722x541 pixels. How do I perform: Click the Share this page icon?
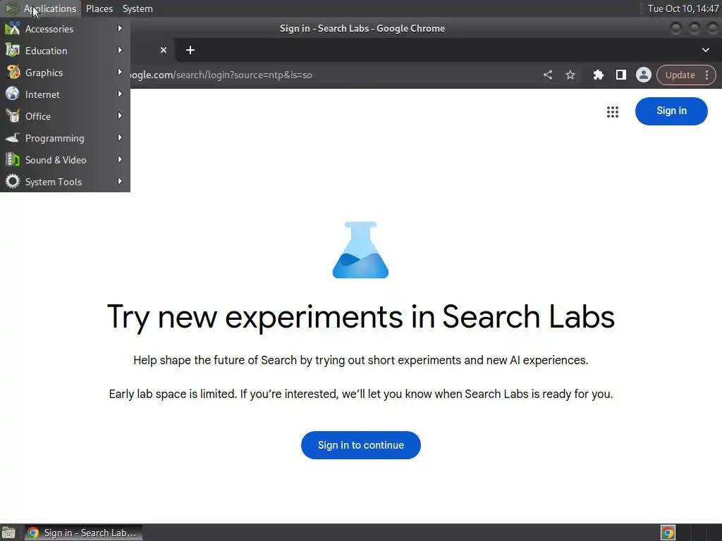point(547,75)
